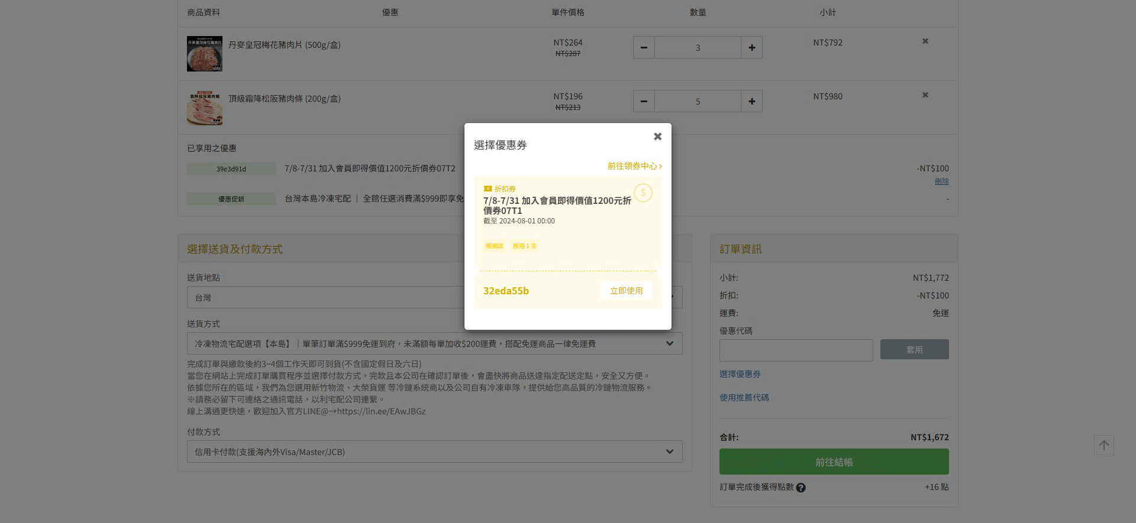1136x523 pixels.
Task: Increase quantity of Danish pork slices
Action: (751, 48)
